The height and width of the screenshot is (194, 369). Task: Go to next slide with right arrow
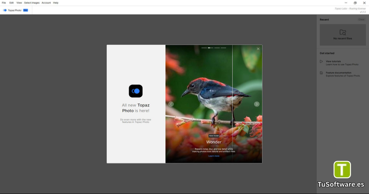[x=257, y=104]
